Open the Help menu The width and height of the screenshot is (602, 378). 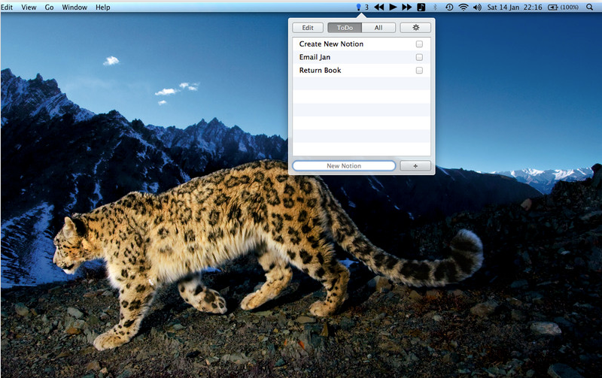click(102, 7)
